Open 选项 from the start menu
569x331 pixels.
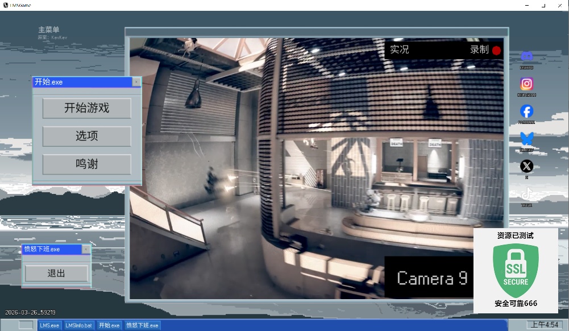tap(87, 136)
